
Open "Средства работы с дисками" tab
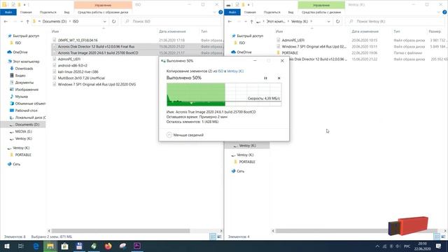tap(321, 13)
